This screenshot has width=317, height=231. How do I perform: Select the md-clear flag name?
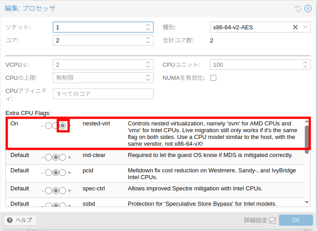94,155
